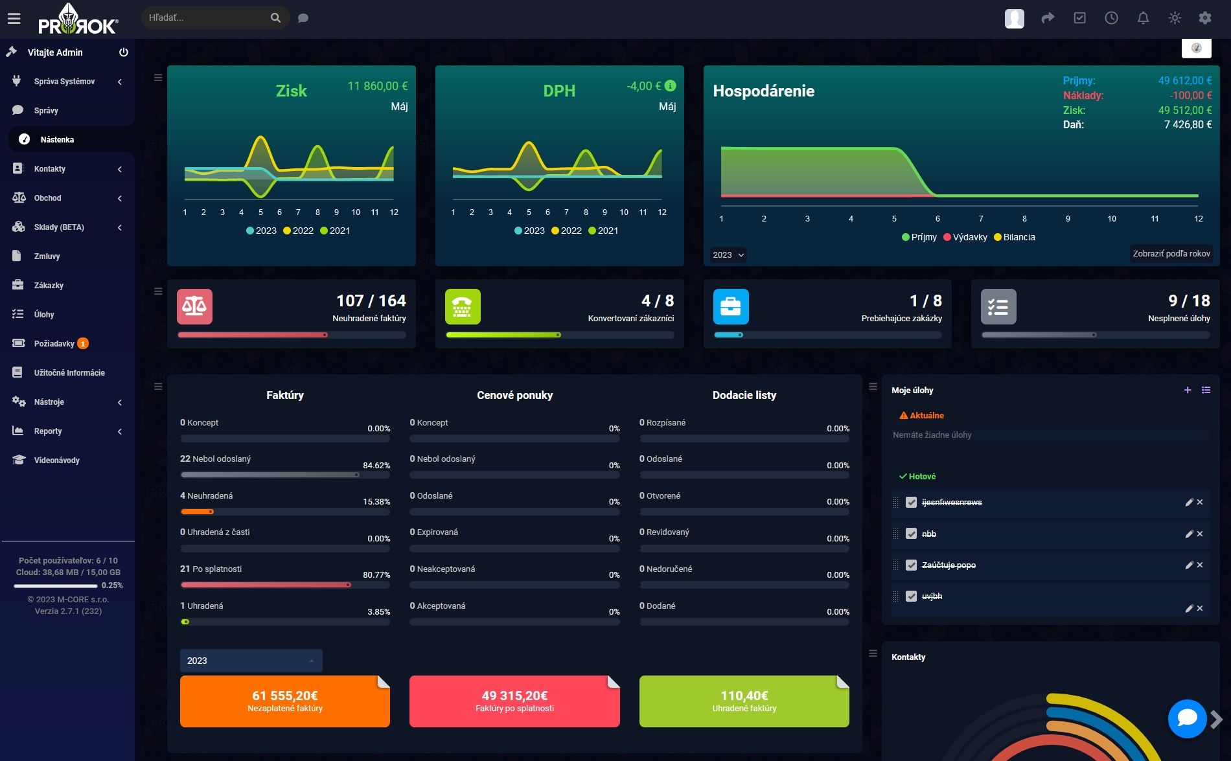Expand the side arrow next to chat
Screen dimensions: 1231x761
coord(1217,720)
